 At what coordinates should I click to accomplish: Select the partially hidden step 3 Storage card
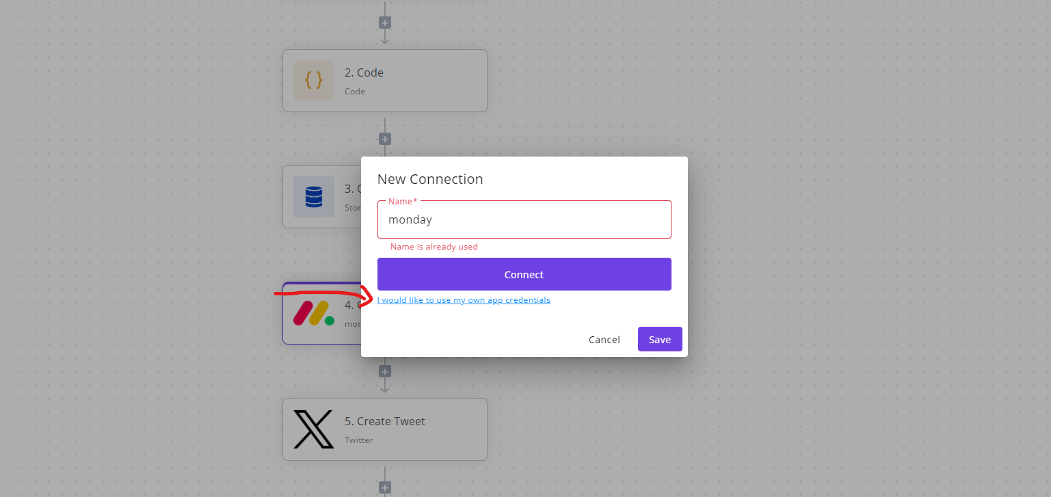point(322,197)
